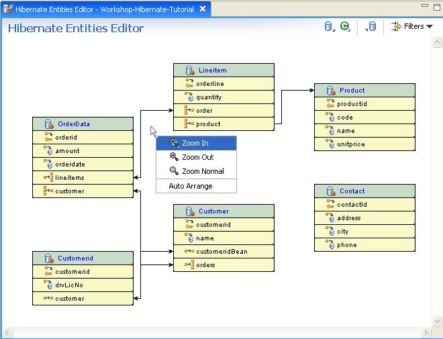
Task: Select address property in Contact
Action: (x=364, y=217)
